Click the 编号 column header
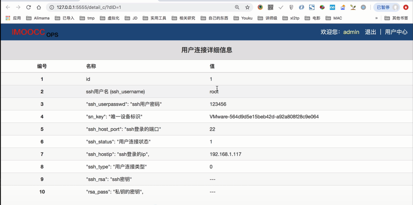 tap(42, 66)
